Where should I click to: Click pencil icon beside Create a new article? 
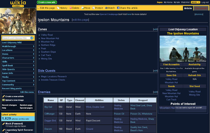click(x=4, y=96)
